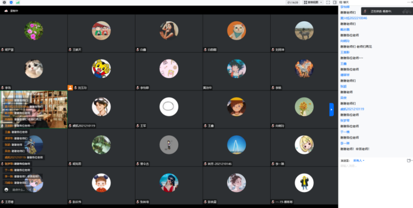The height and width of the screenshot is (208, 413).
Task: Focus the 说点什么 overlay chat input
Action: tap(19, 189)
